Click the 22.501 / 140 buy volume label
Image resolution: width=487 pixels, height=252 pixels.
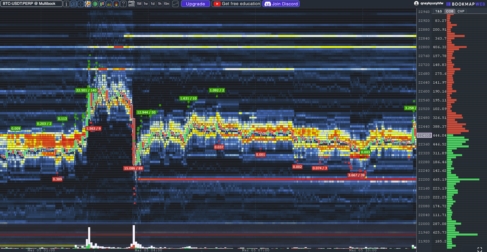[86, 90]
